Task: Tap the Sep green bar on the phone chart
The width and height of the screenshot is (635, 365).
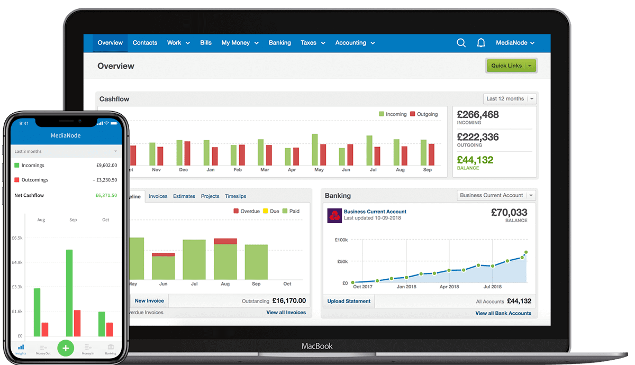Action: [69, 293]
